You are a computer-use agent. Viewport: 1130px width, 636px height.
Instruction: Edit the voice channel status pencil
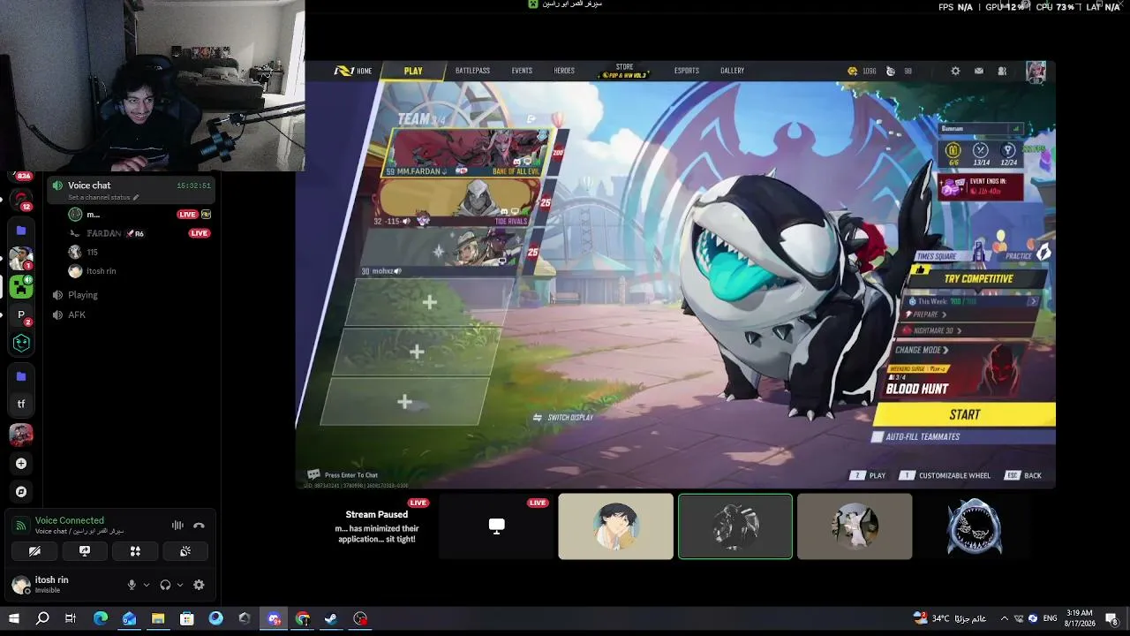[136, 198]
